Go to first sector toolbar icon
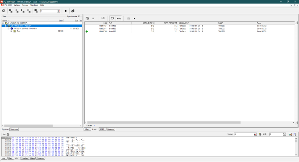Image resolution: width=299 pixels, height=162 pixels. click(x=11, y=11)
